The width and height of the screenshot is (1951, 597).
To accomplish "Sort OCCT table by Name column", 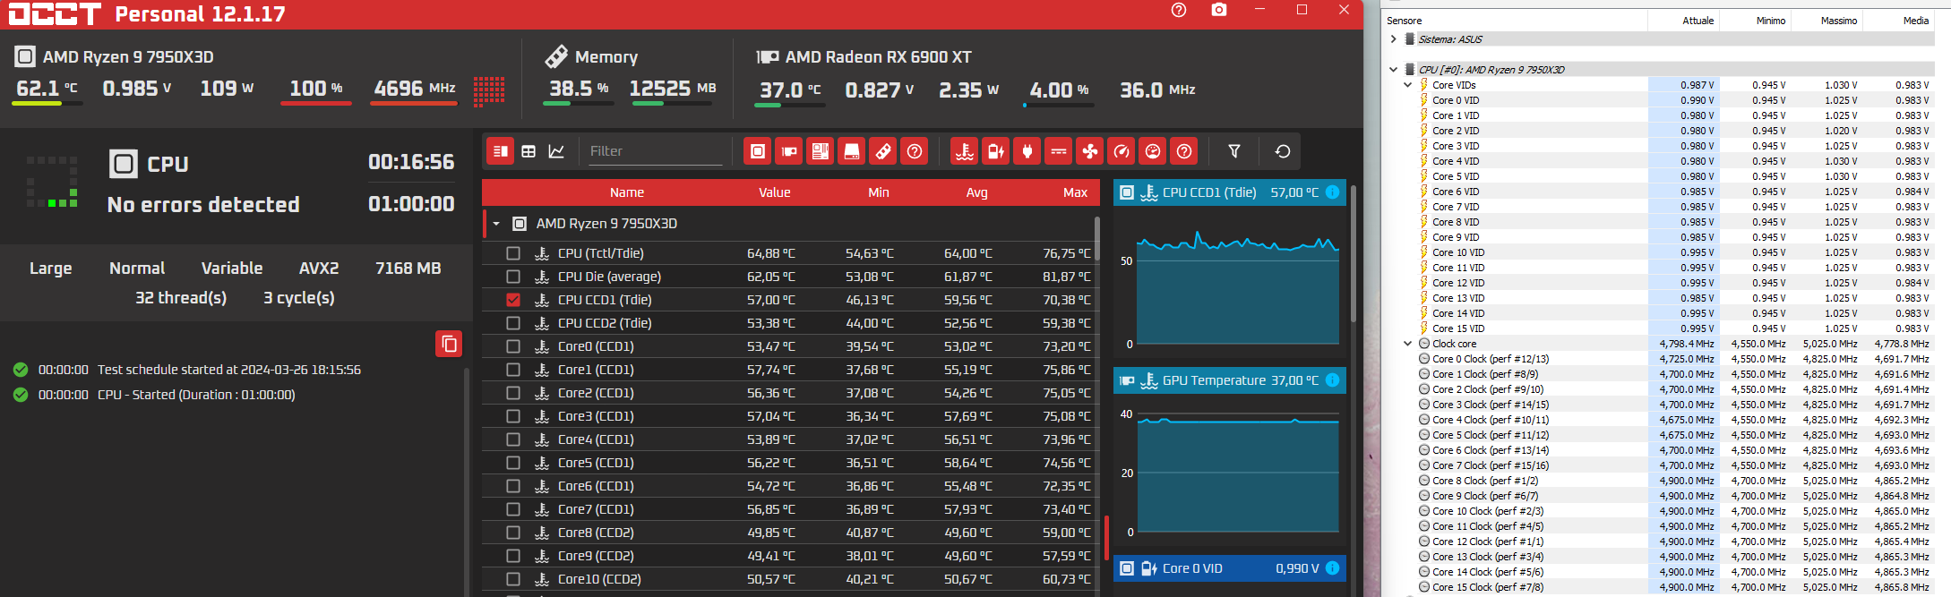I will click(627, 192).
